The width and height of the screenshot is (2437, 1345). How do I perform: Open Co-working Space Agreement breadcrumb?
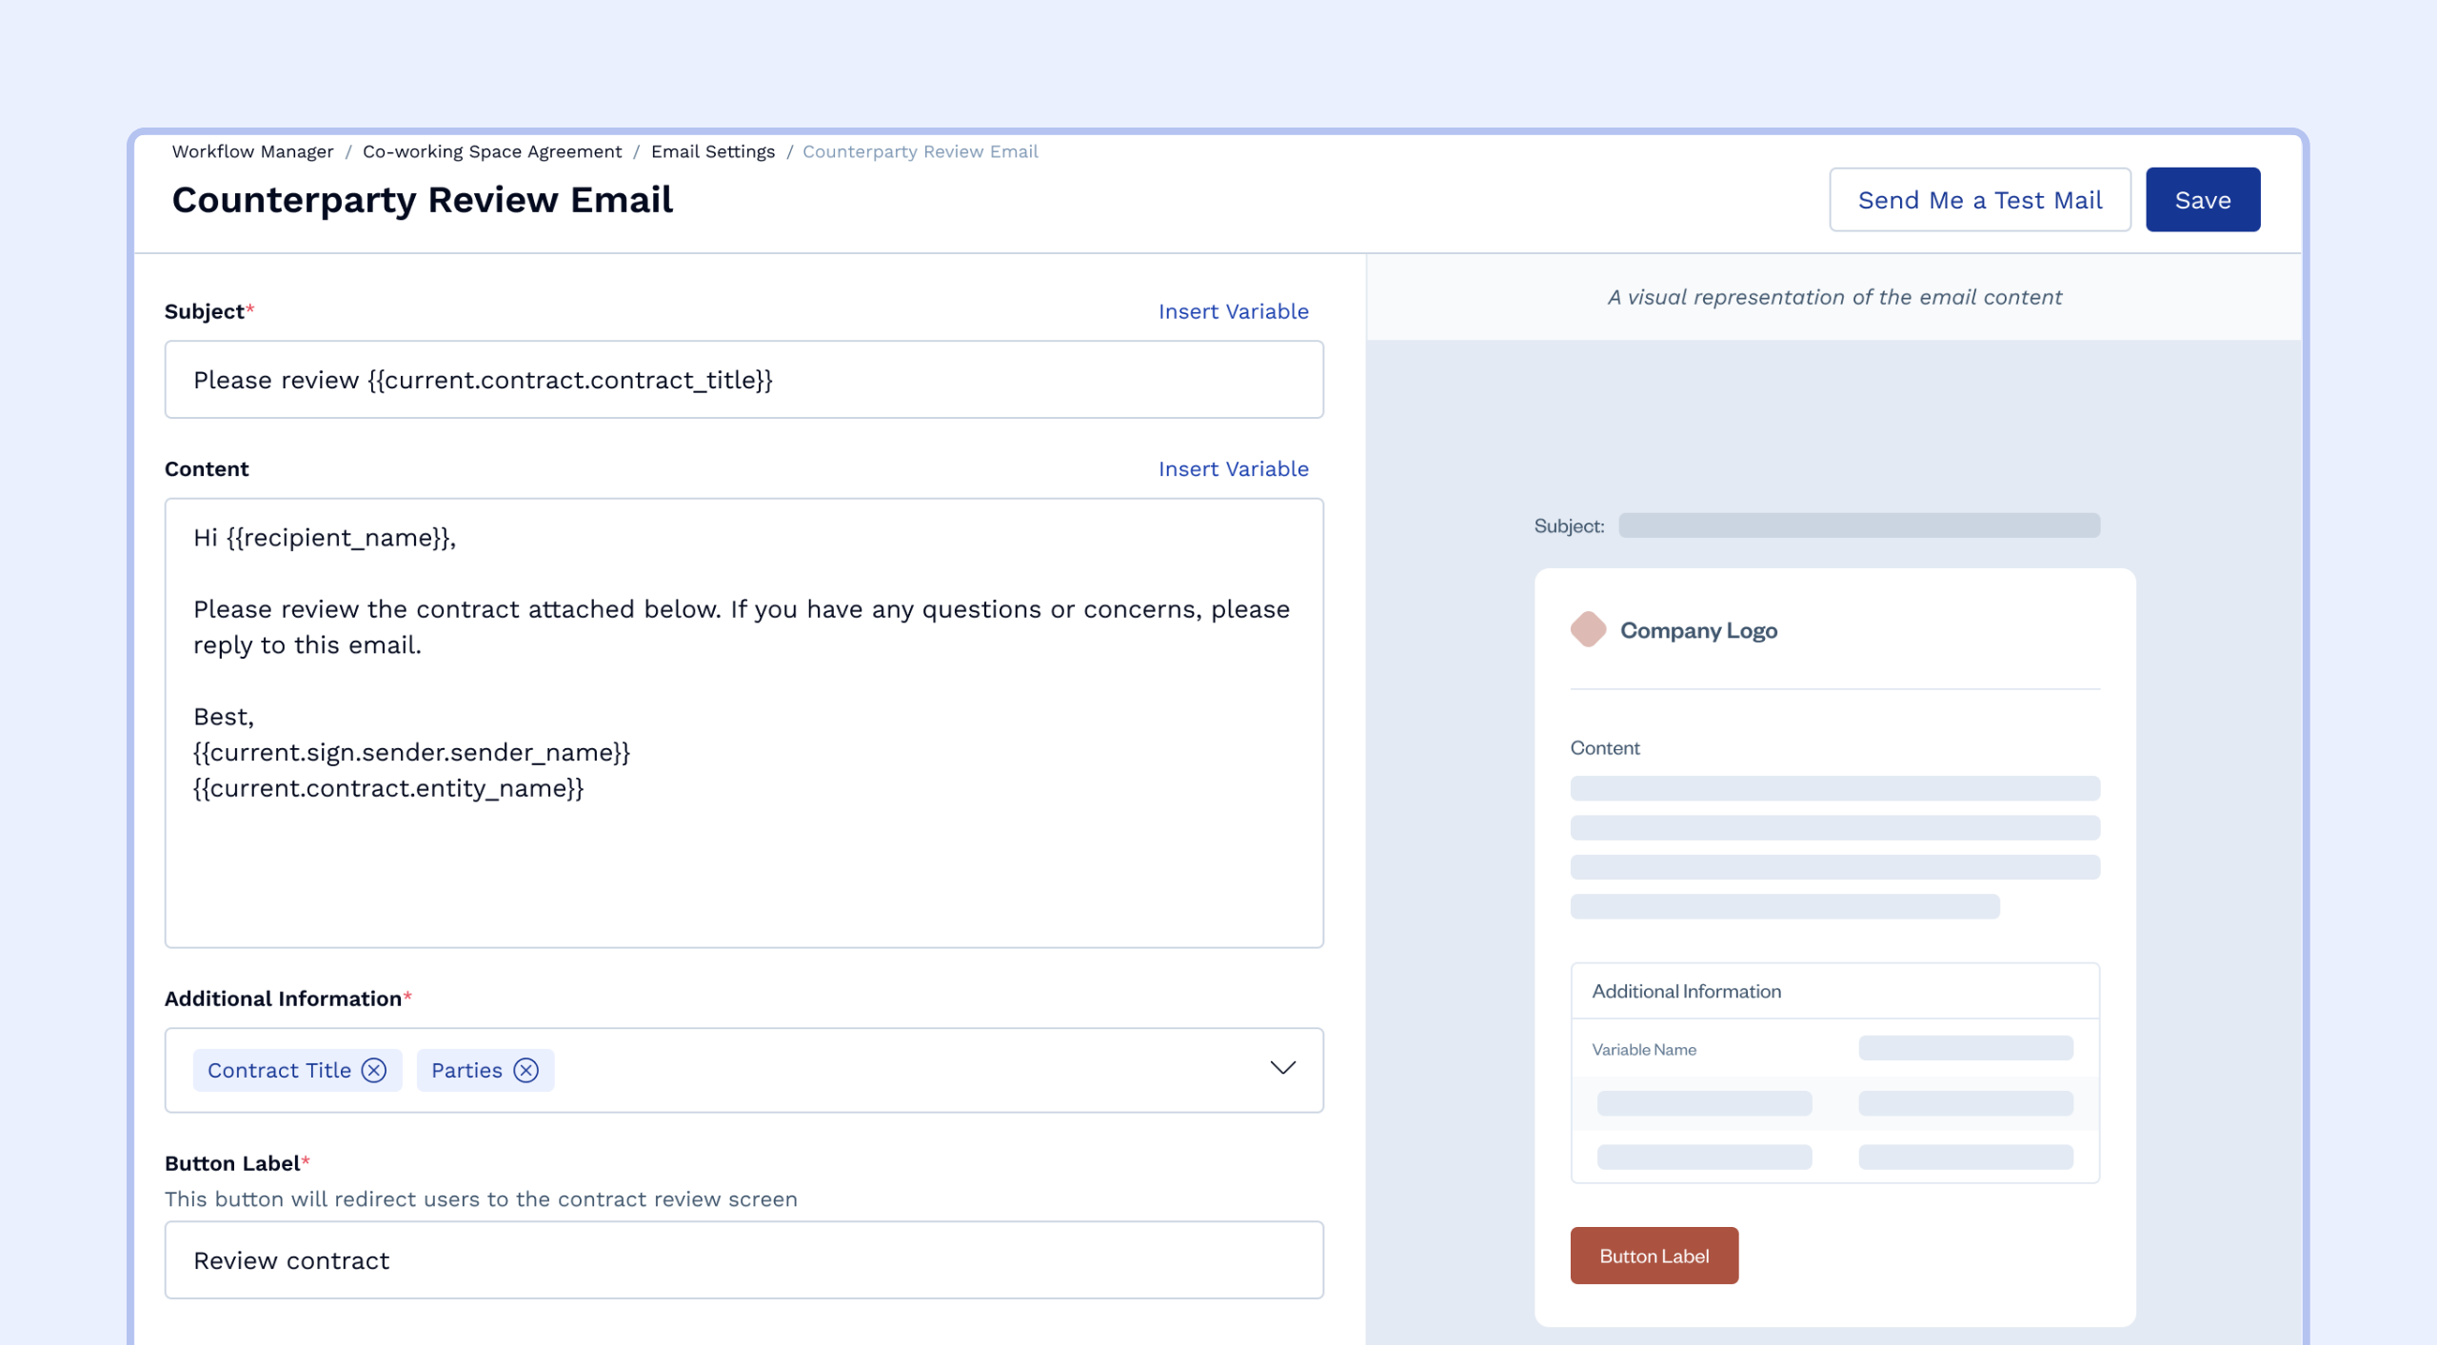(491, 151)
